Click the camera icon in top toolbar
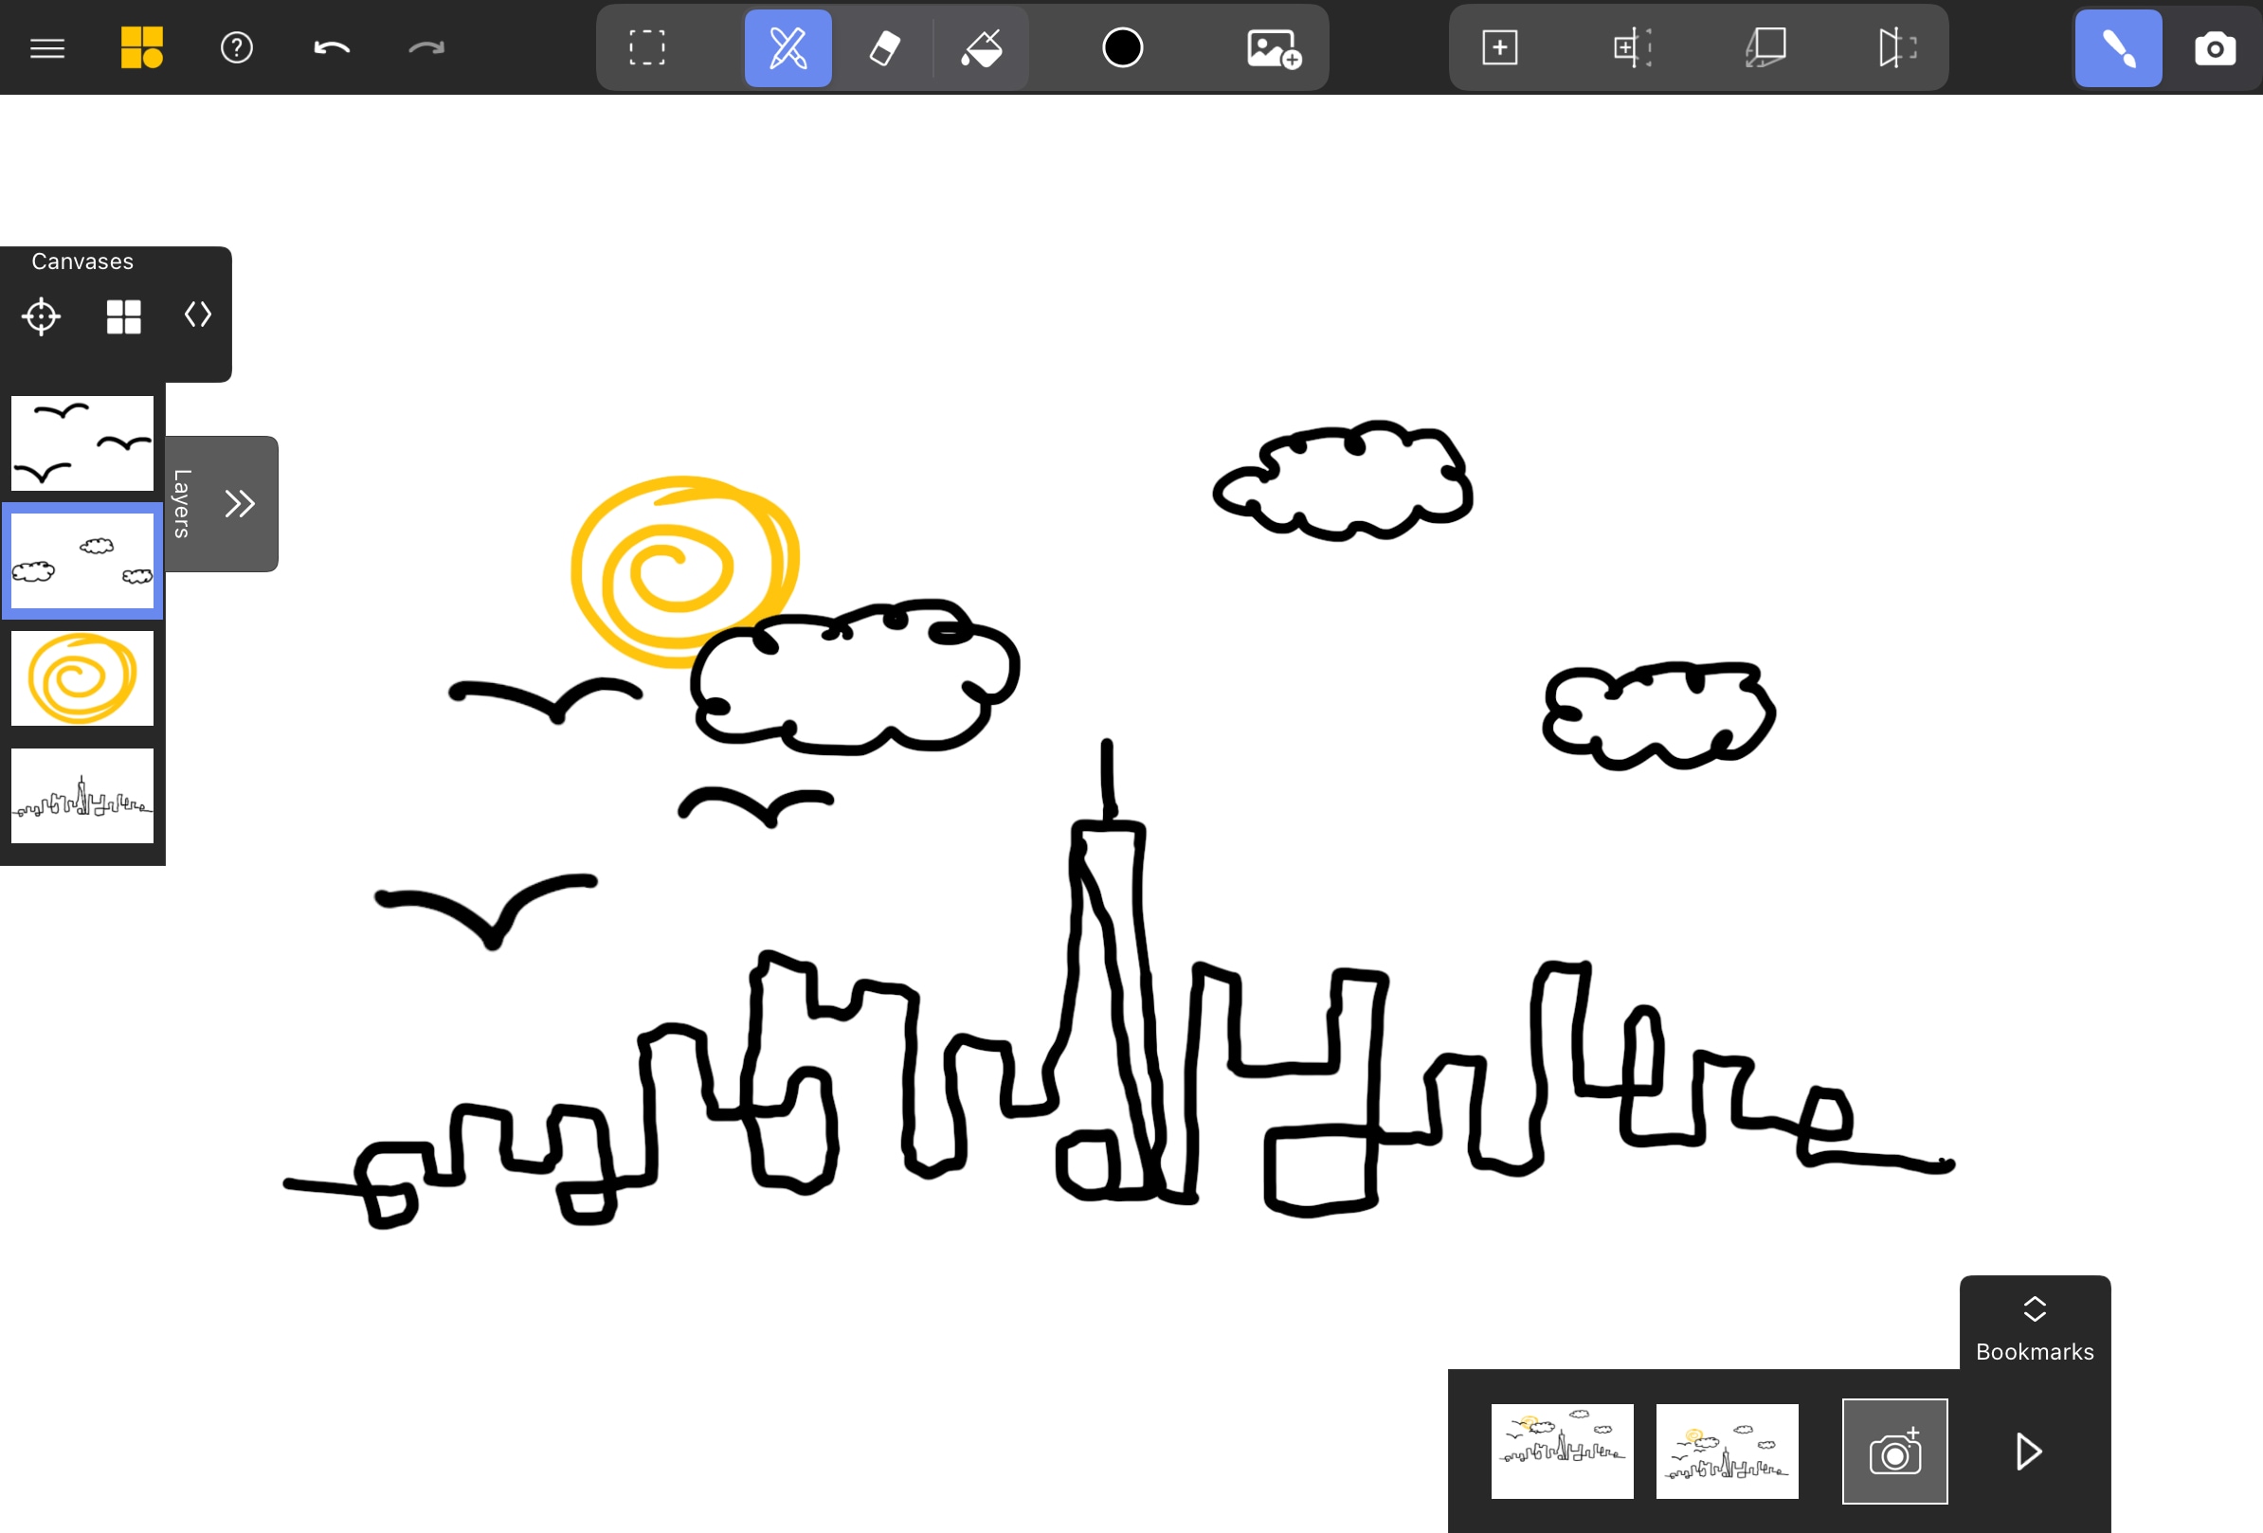Screen dimensions: 2263x1533 [2215, 47]
